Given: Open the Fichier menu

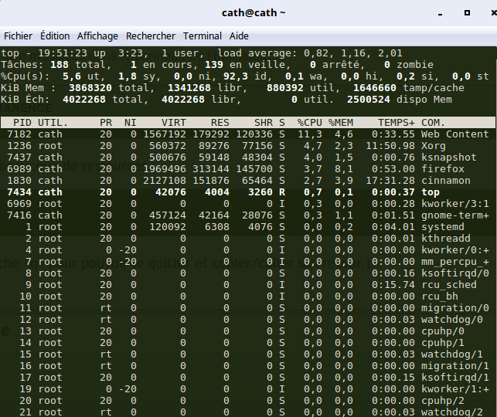Looking at the screenshot, I should 18,36.
